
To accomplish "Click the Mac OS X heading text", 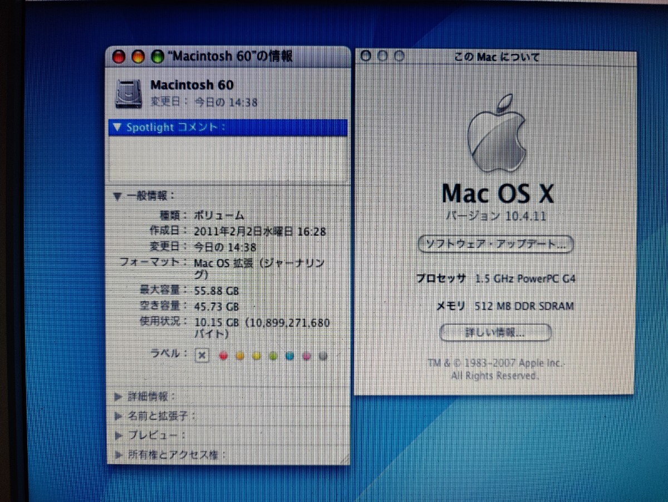I will tap(498, 194).
